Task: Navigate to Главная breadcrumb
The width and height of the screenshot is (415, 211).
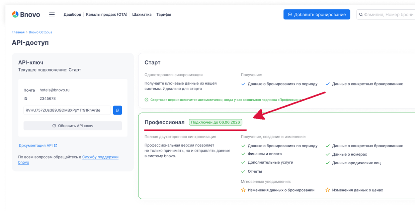Action: [x=18, y=32]
